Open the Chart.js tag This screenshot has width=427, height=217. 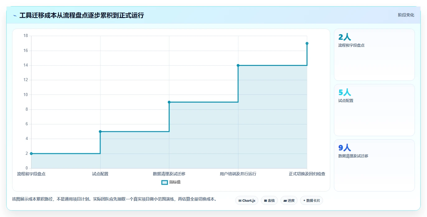tap(247, 201)
